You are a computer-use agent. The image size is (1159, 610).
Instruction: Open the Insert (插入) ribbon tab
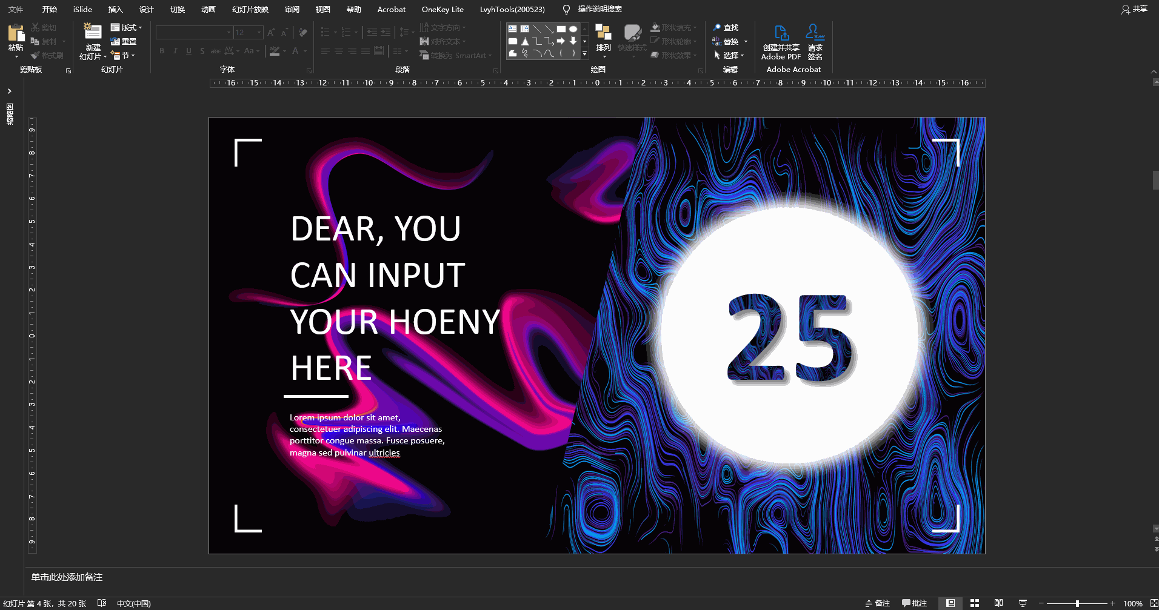pos(115,9)
